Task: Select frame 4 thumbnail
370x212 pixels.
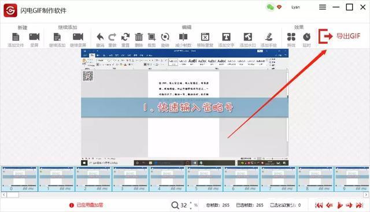Action: click(x=168, y=179)
